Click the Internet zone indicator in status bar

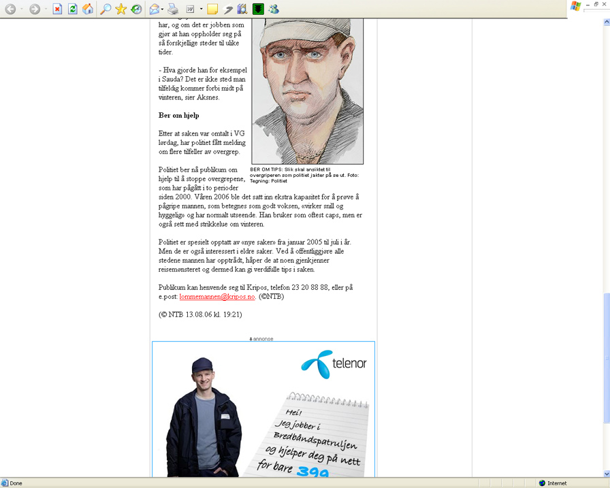(x=553, y=483)
